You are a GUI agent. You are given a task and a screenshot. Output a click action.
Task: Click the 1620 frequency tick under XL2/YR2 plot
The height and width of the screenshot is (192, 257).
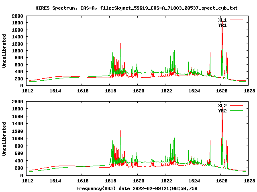[x=139, y=181]
